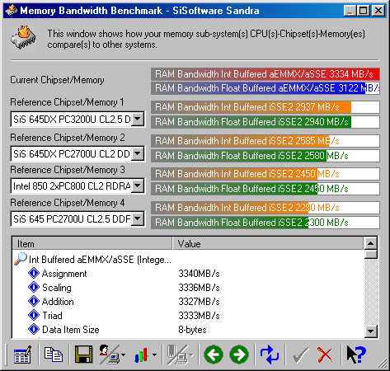Open dropdown arrow next to bar chart icon

(x=154, y=355)
